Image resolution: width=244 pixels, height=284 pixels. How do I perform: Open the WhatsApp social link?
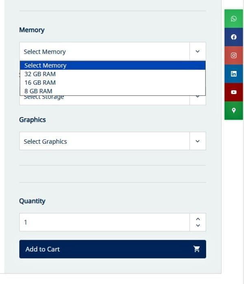click(x=233, y=19)
